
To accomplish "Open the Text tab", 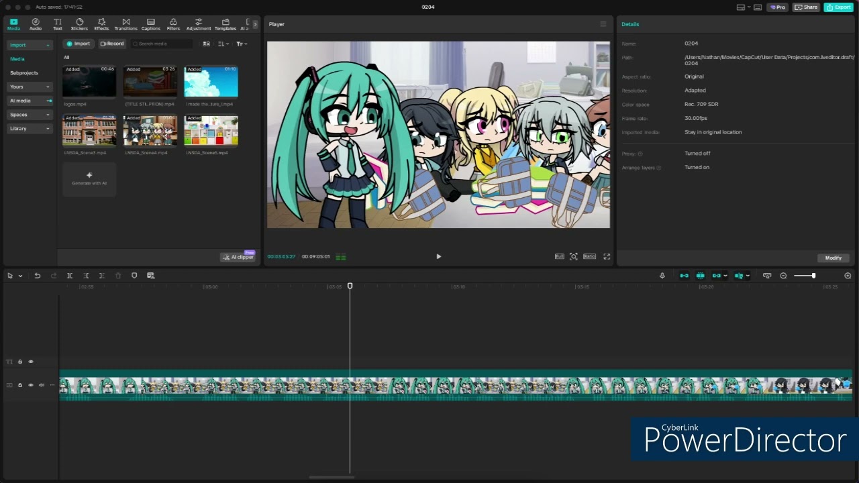I will click(58, 25).
